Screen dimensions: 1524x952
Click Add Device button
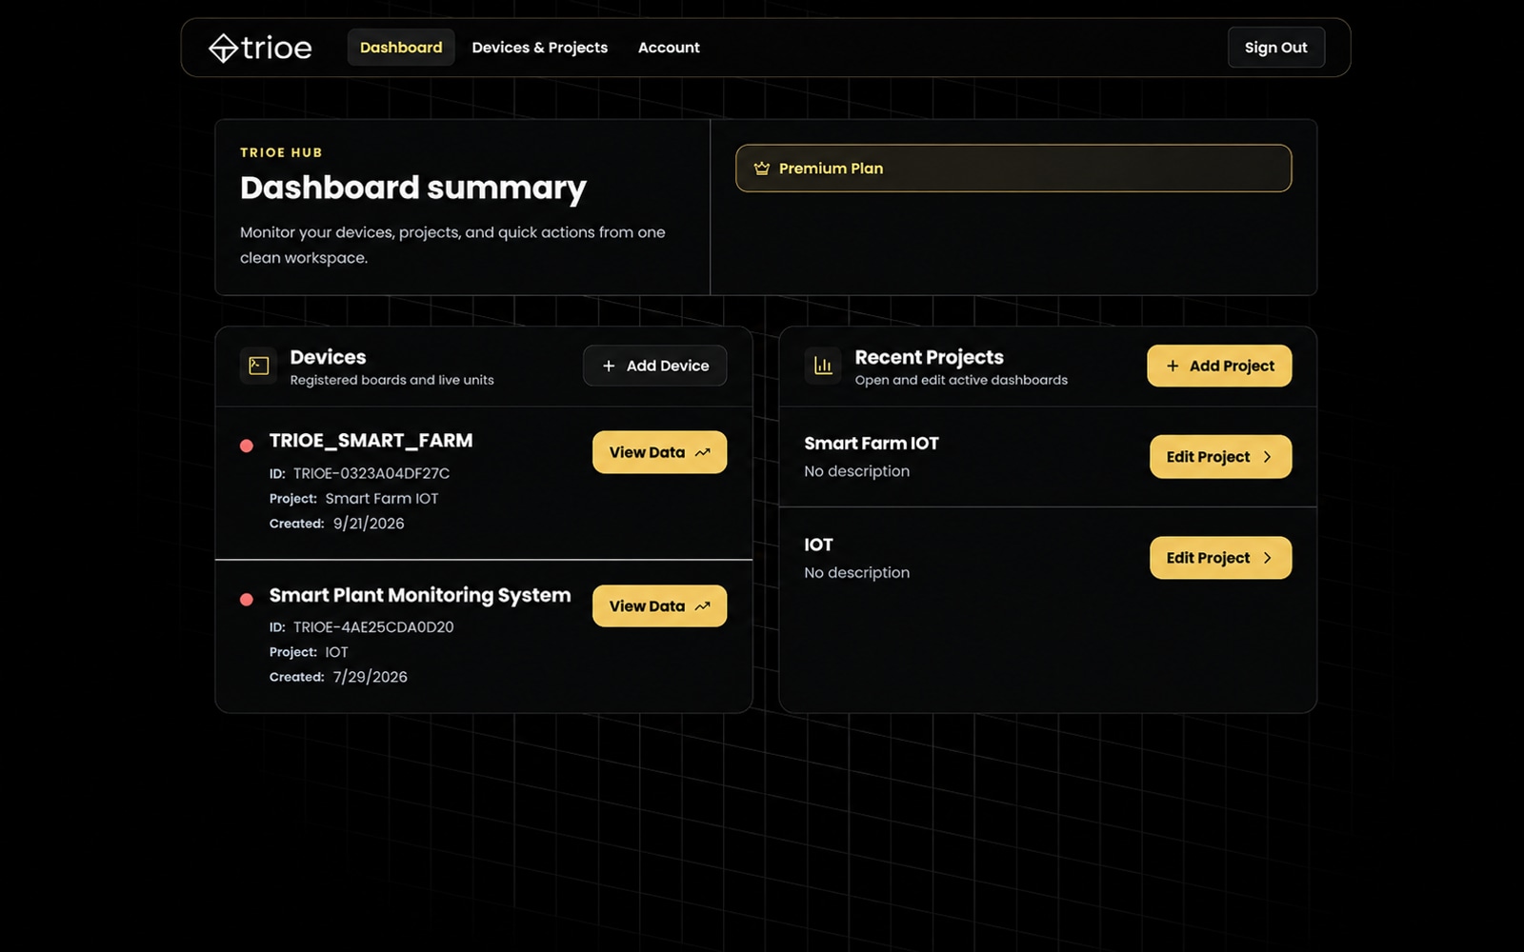[654, 366]
